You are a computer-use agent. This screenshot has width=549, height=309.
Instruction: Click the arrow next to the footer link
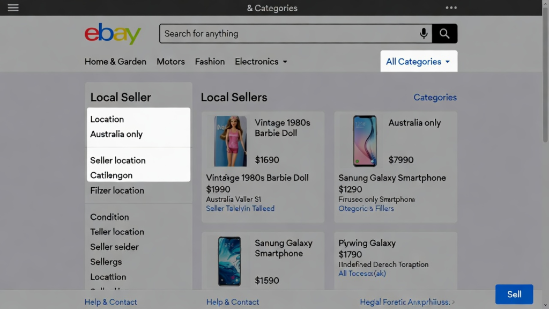[x=454, y=302]
